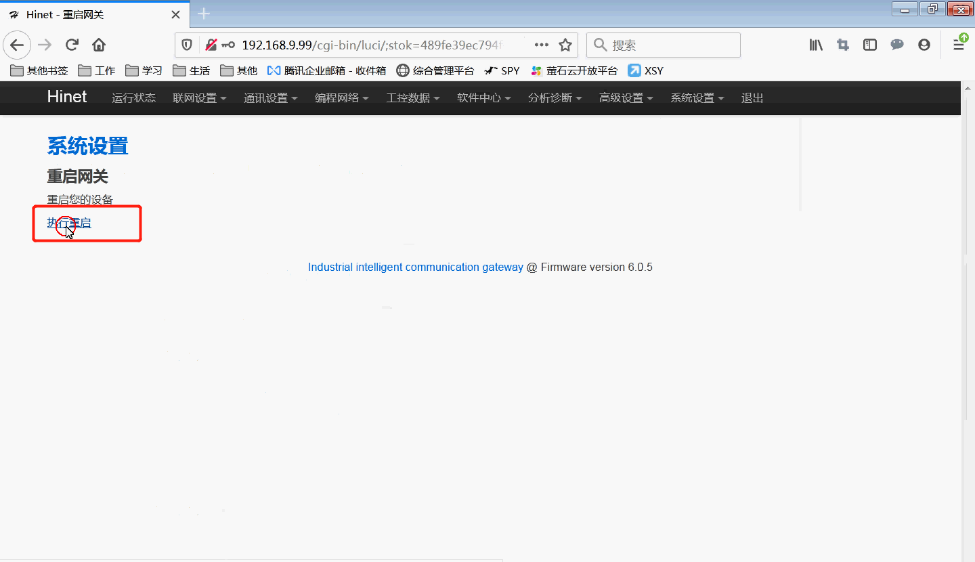Viewport: 975px width, 562px height.
Task: Toggle the sidebar panel icon
Action: (x=869, y=45)
